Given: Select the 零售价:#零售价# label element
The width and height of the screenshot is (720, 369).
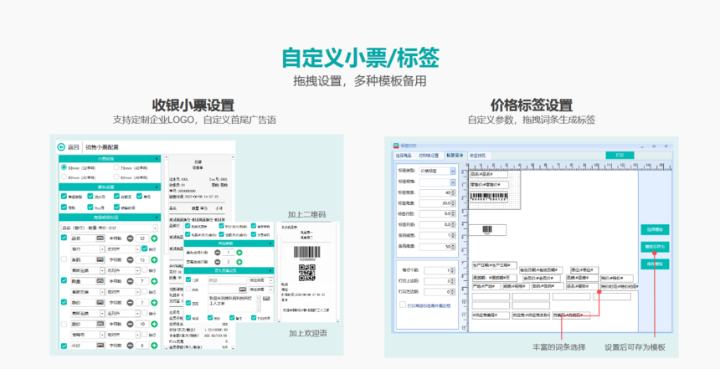Looking at the screenshot, I should point(489,184).
